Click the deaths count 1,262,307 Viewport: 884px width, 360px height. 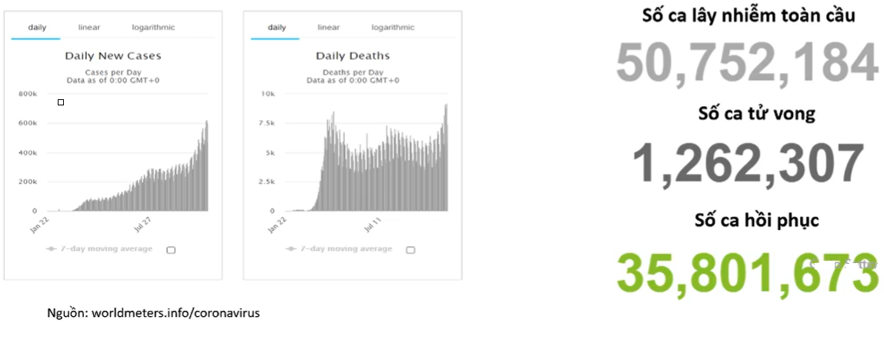pos(748,163)
